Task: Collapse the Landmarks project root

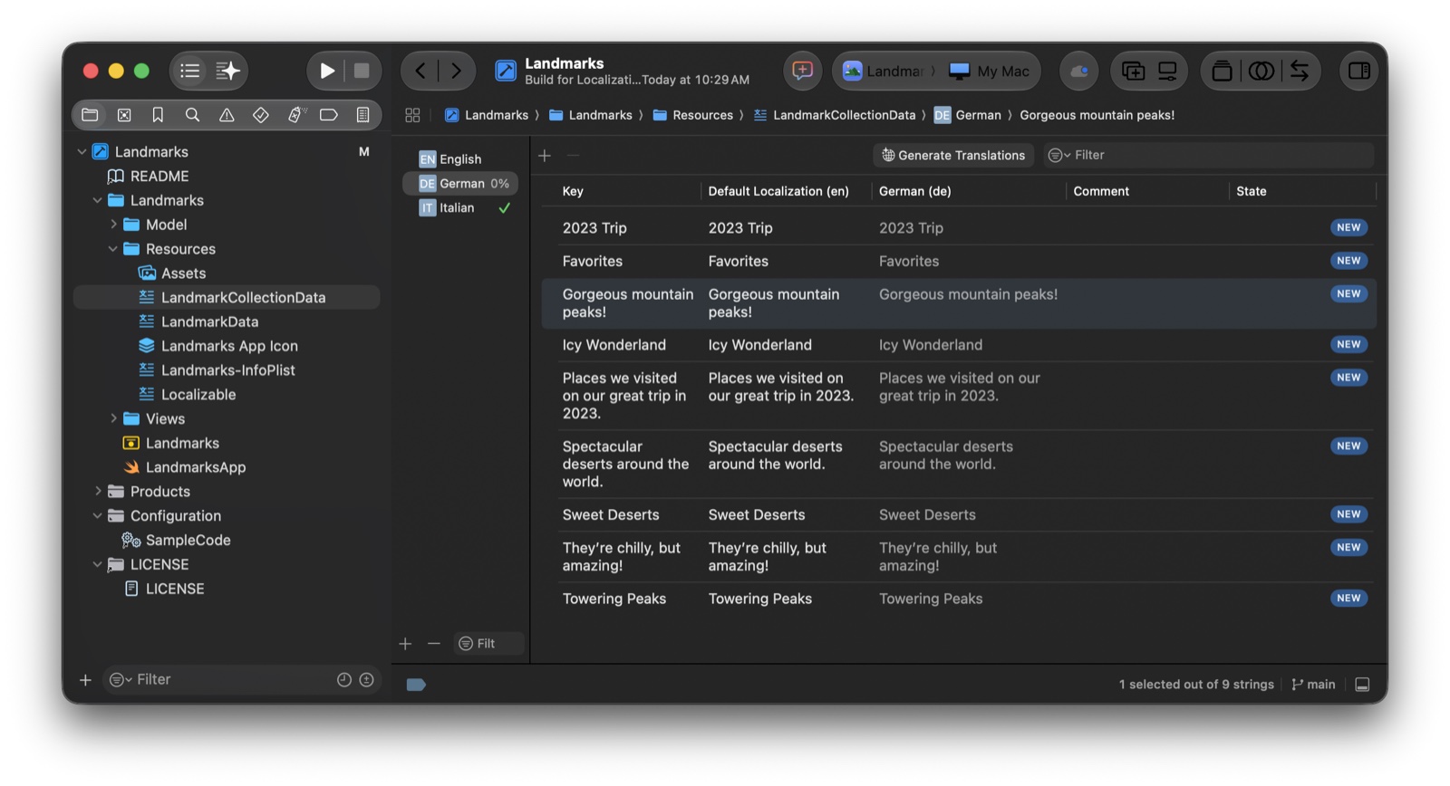Action: [x=82, y=151]
